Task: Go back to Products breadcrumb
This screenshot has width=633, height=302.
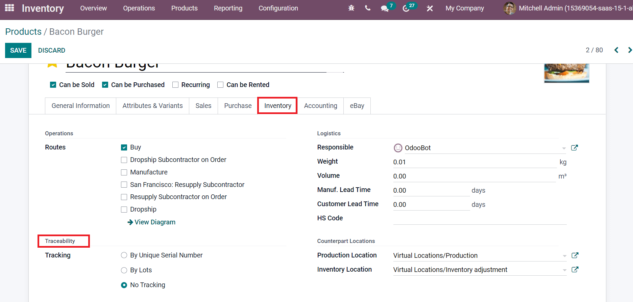Action: 23,31
